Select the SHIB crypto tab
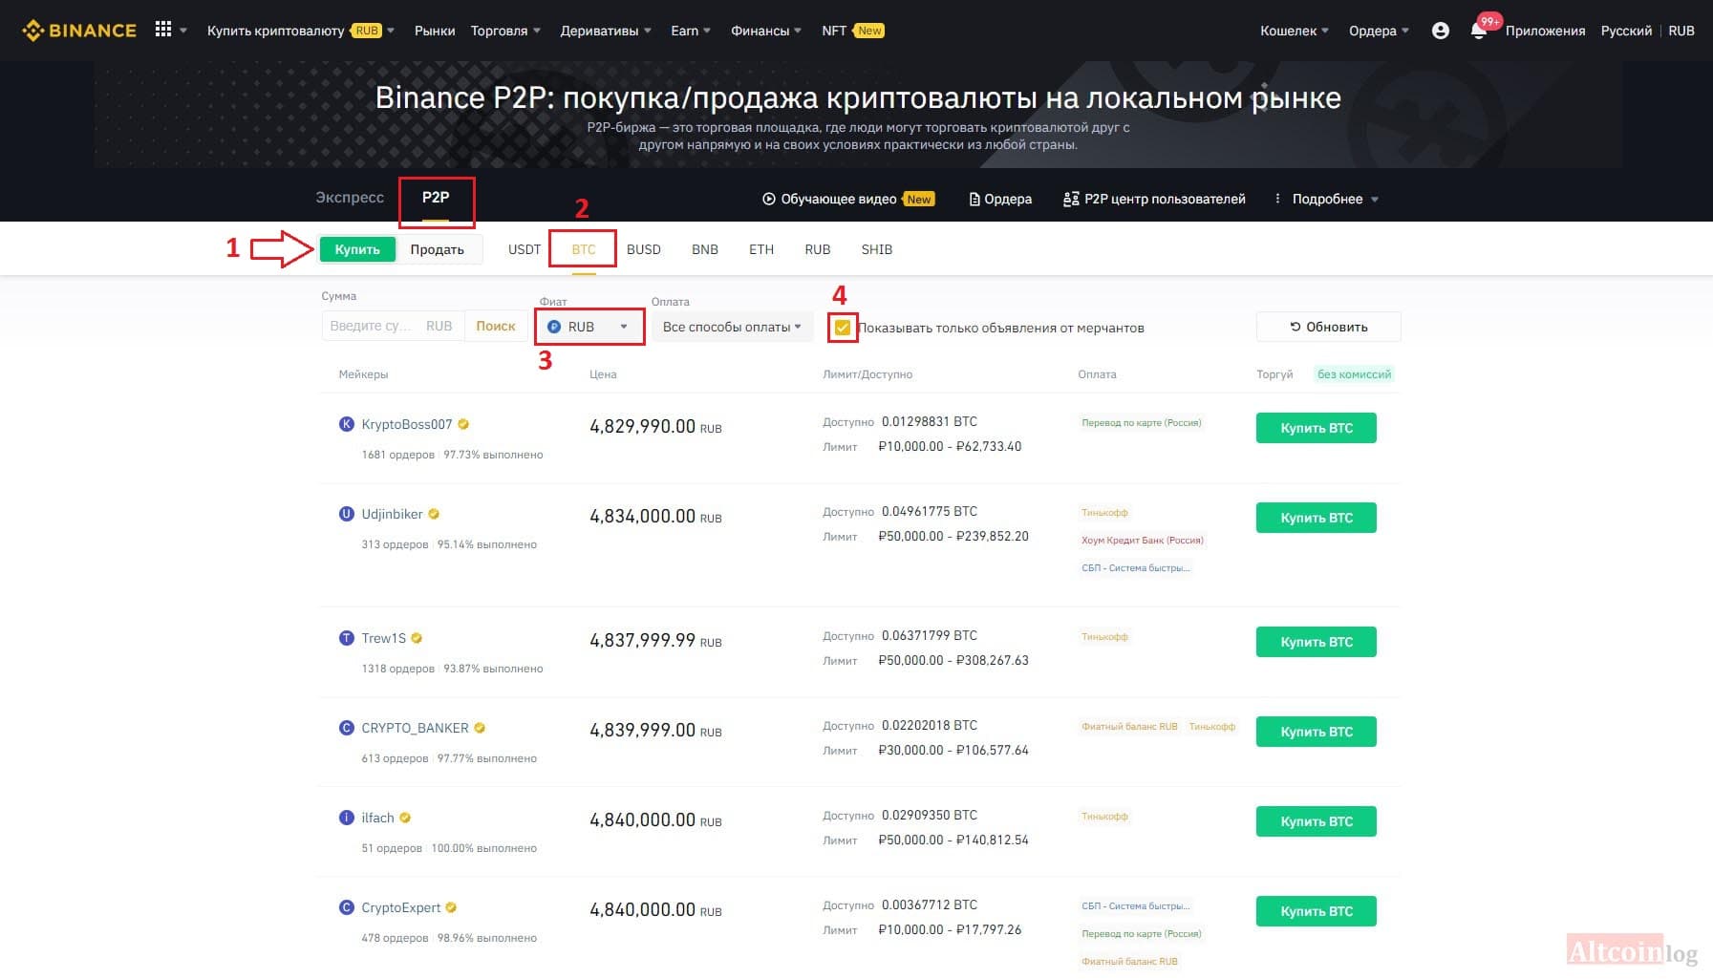The height and width of the screenshot is (979, 1713). (877, 249)
